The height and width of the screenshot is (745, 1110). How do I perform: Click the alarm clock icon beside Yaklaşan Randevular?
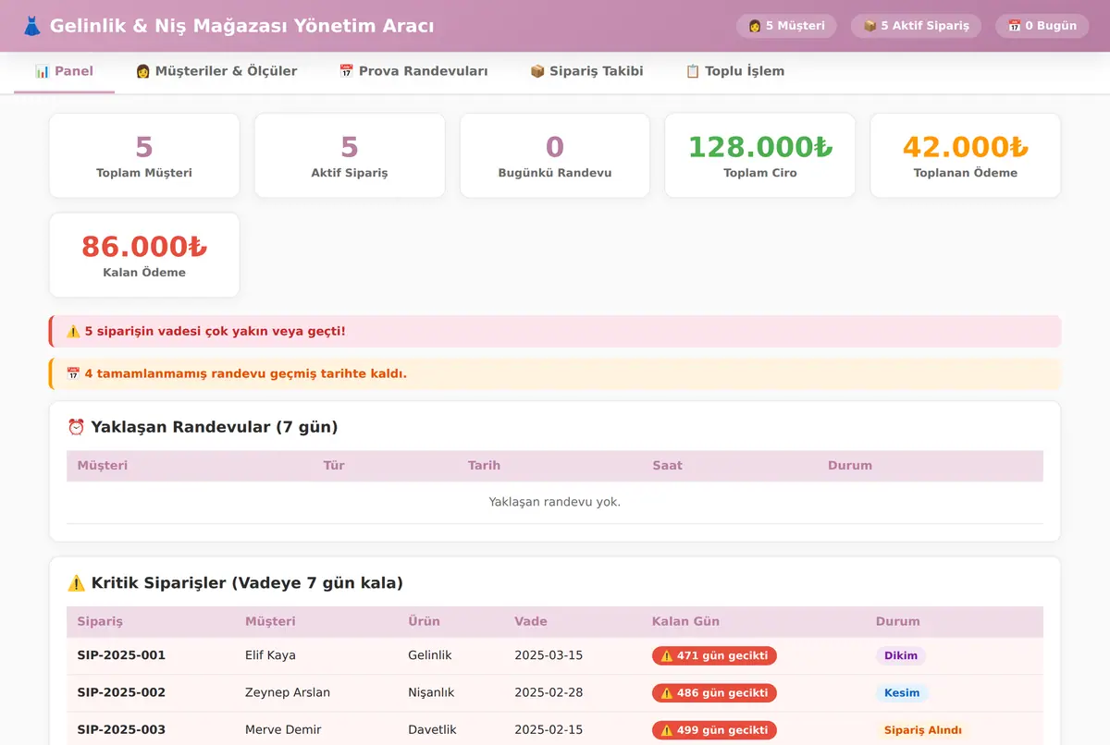[x=77, y=427]
